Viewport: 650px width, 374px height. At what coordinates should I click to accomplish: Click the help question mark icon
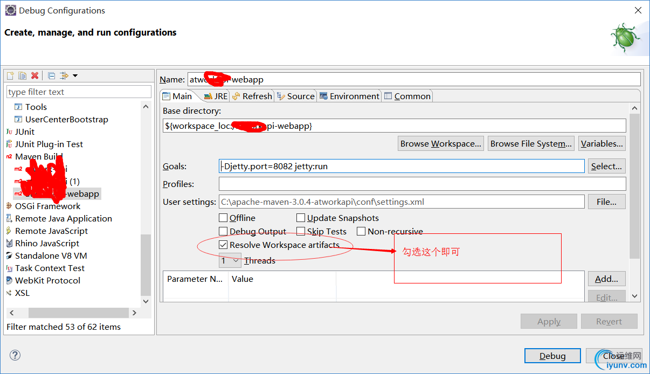tap(15, 355)
